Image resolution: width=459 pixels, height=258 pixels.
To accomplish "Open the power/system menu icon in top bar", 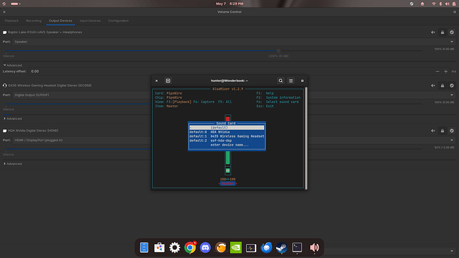I will coord(454,4).
